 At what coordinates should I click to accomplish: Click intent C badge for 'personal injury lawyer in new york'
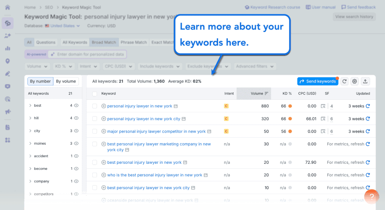(x=226, y=106)
